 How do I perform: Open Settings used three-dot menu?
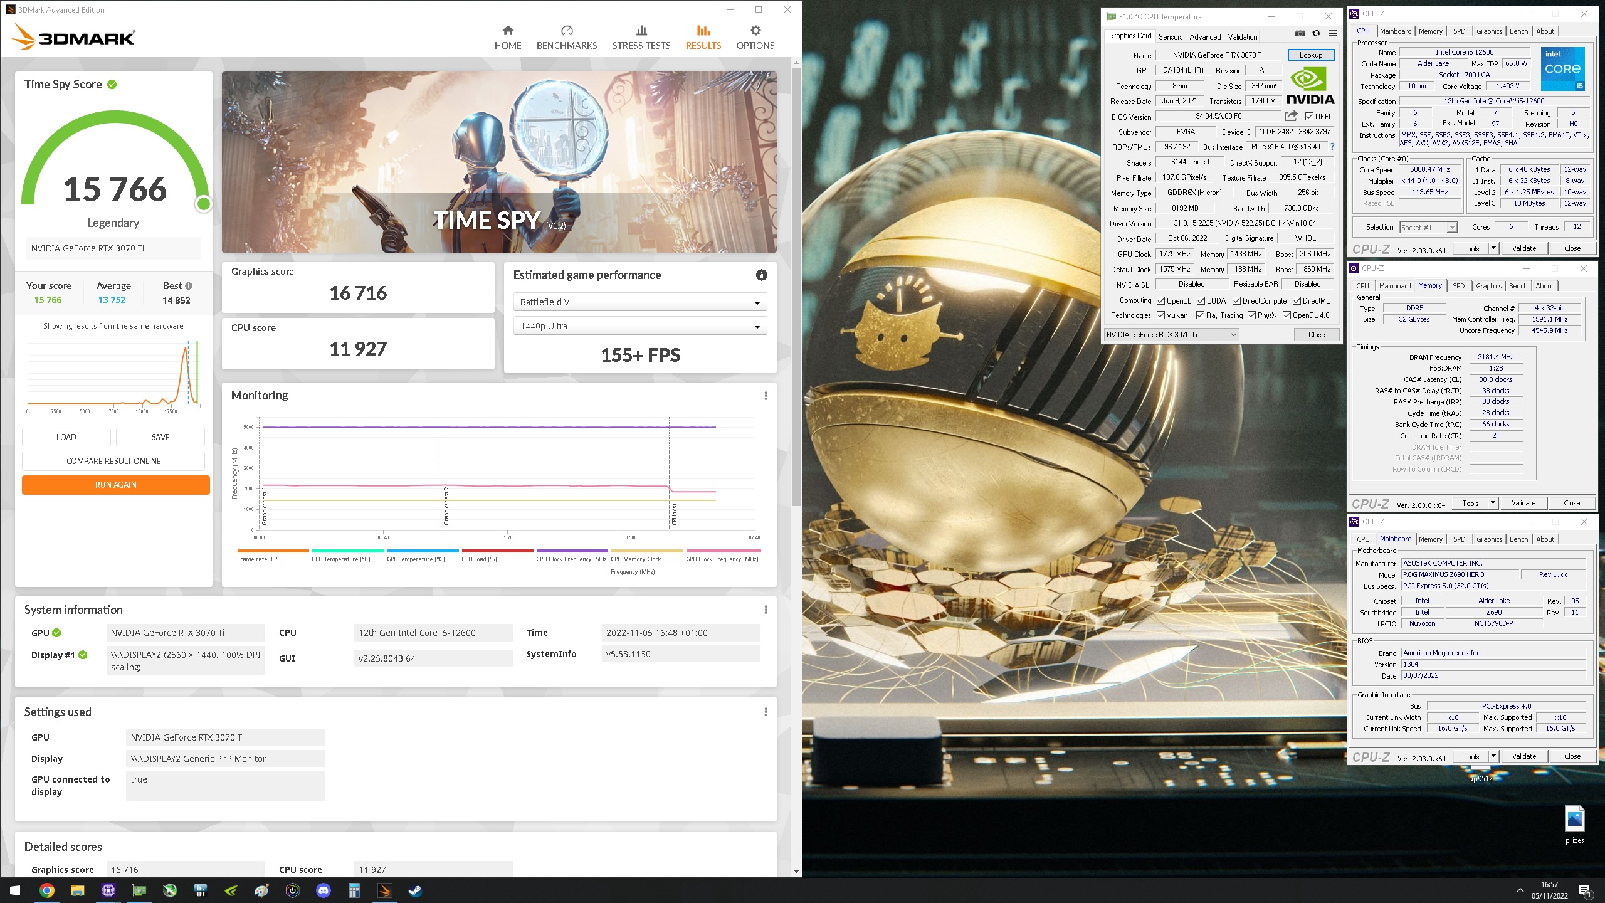(x=765, y=712)
